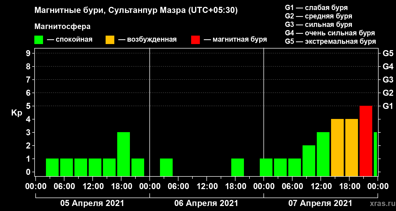Click the right axis label 'G4'
This screenshot has height=211, width=396.
(388, 66)
